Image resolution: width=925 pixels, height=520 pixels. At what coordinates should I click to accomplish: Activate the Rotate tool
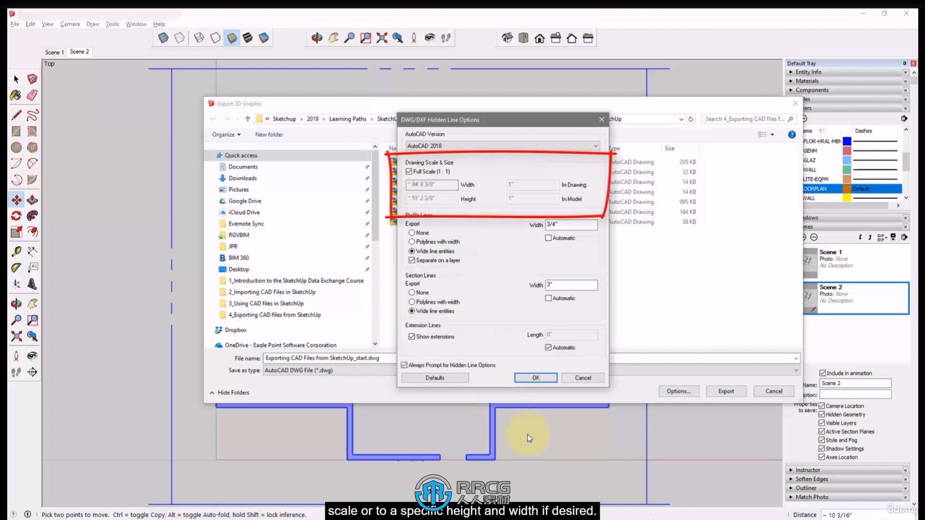click(16, 216)
